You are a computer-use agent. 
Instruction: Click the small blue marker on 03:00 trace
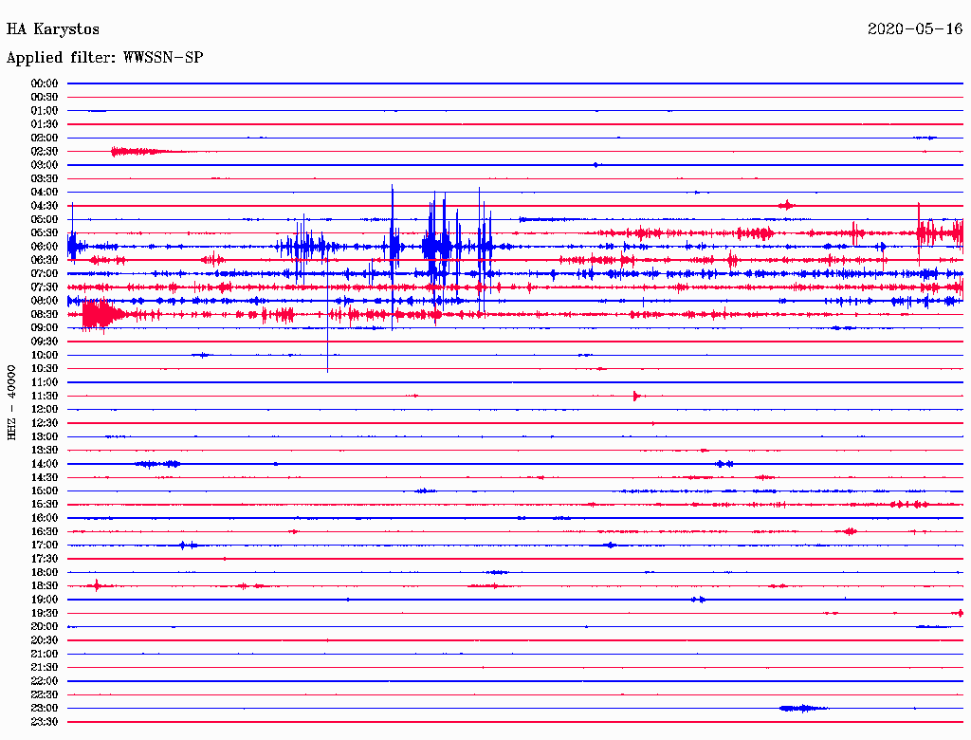tap(595, 165)
